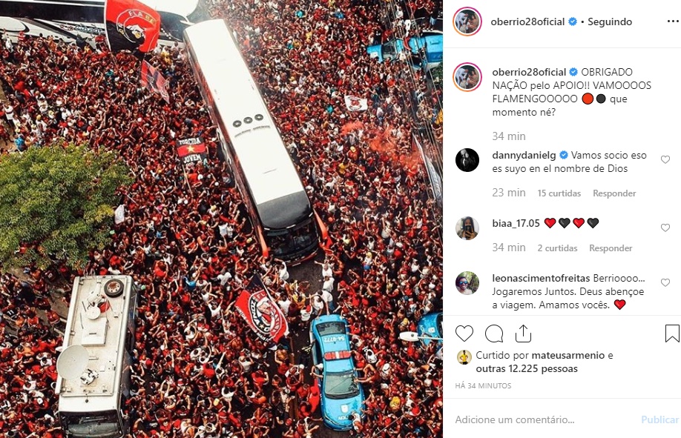
Task: View the 15 curtidas on dannydanielg's comment
Action: (559, 193)
